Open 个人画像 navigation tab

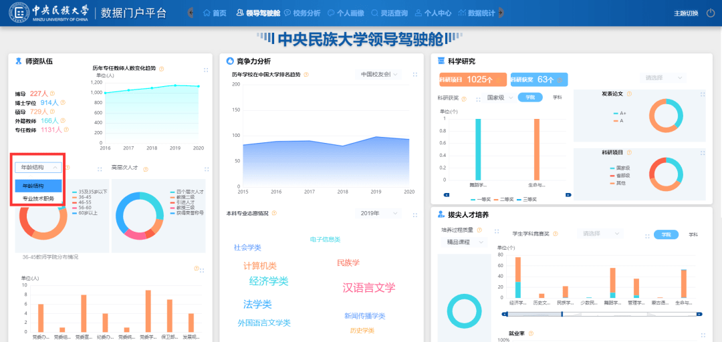point(346,13)
